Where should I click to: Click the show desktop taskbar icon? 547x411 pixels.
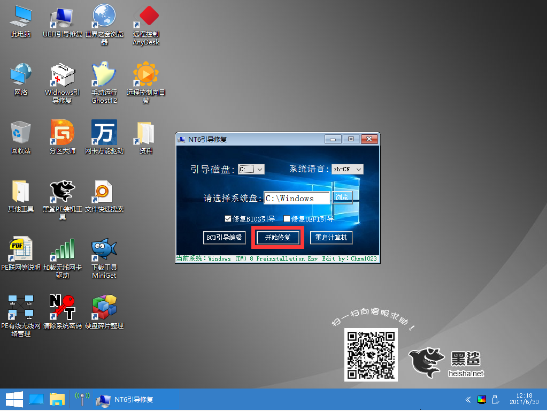36,399
